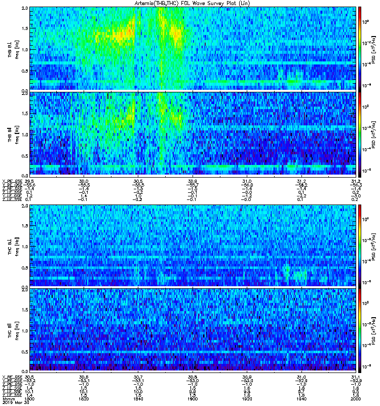Click the THB Y_RE_GSE value -56.3

point(356,185)
